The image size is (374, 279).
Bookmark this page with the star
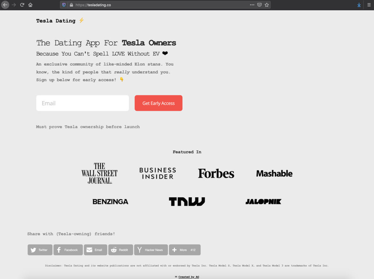267,5
